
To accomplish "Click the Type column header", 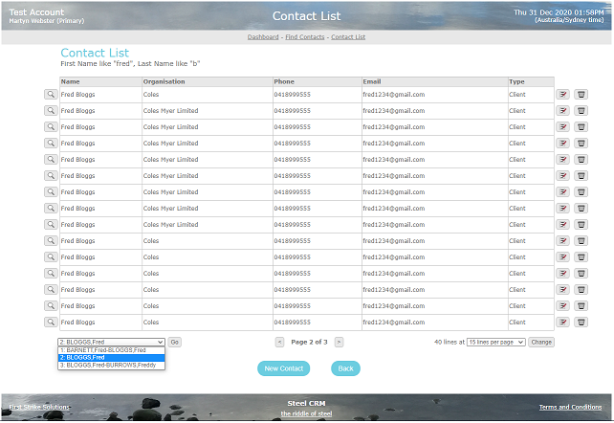I will tap(531, 81).
